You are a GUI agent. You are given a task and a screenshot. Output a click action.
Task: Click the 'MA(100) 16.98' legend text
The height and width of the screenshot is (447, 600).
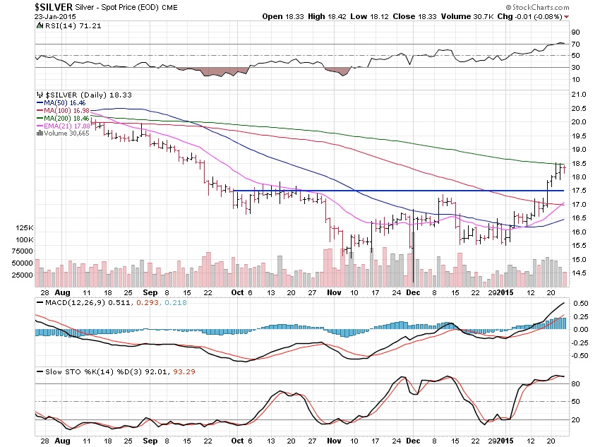pos(66,111)
